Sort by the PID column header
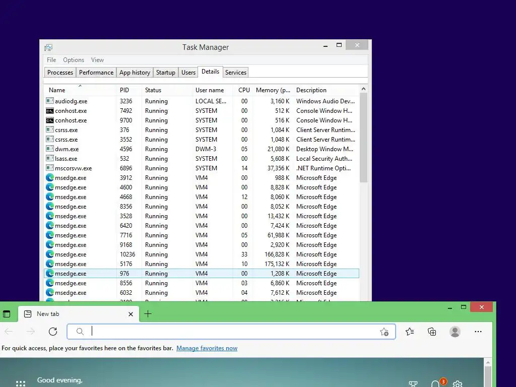The image size is (516, 387). 129,90
